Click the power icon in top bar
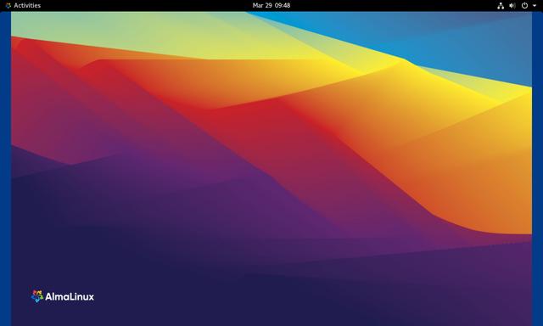Screen dimensions: 543x326 (524, 6)
